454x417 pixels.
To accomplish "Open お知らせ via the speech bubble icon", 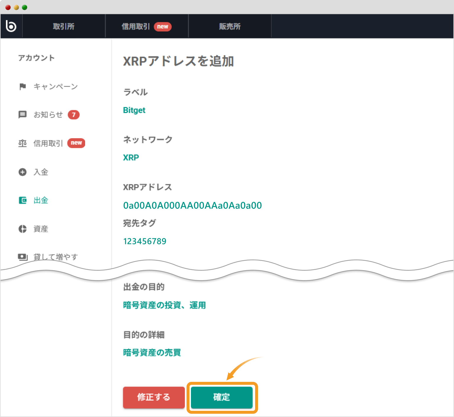I will pos(22,115).
